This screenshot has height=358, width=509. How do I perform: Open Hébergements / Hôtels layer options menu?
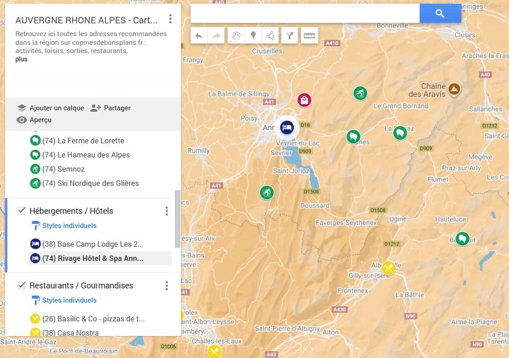166,211
